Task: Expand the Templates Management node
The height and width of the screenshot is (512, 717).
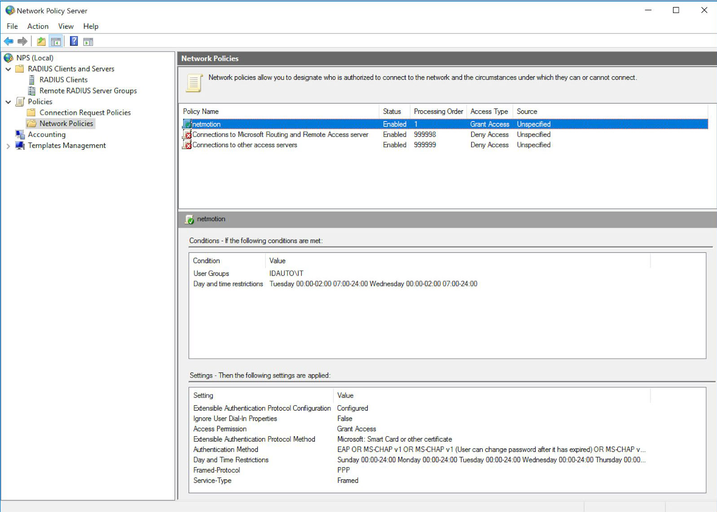Action: (x=8, y=146)
